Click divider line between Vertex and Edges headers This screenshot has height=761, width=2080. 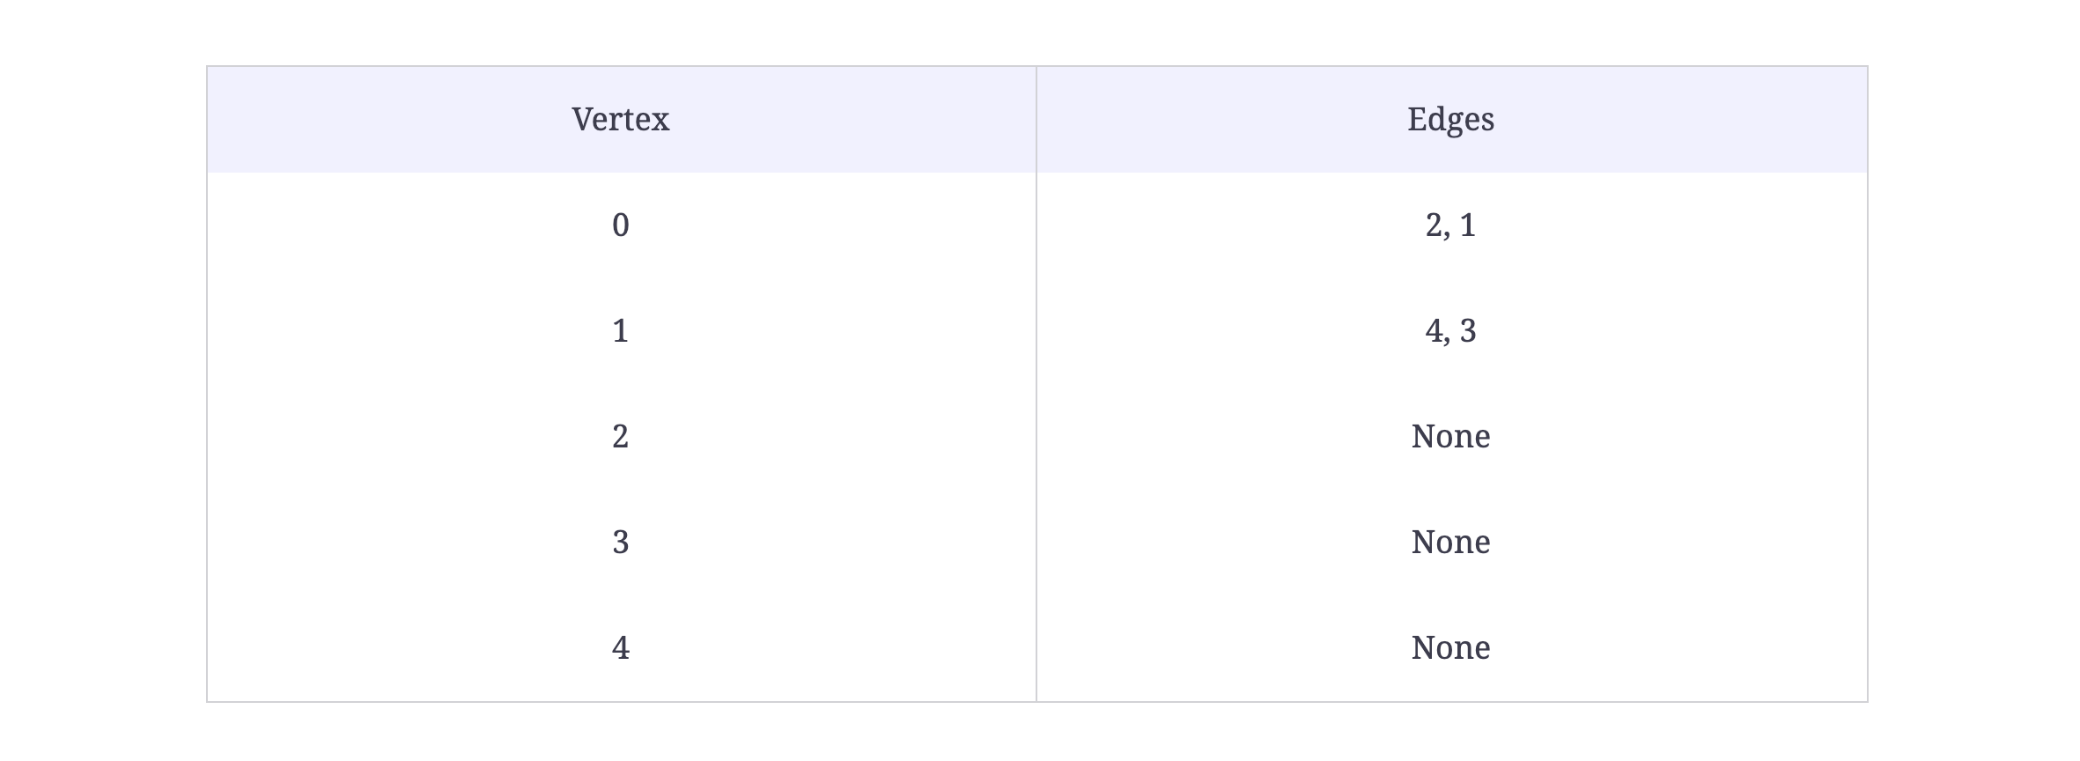tap(1036, 120)
